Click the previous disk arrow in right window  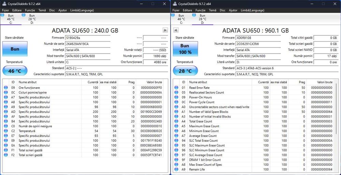[x=176, y=30]
